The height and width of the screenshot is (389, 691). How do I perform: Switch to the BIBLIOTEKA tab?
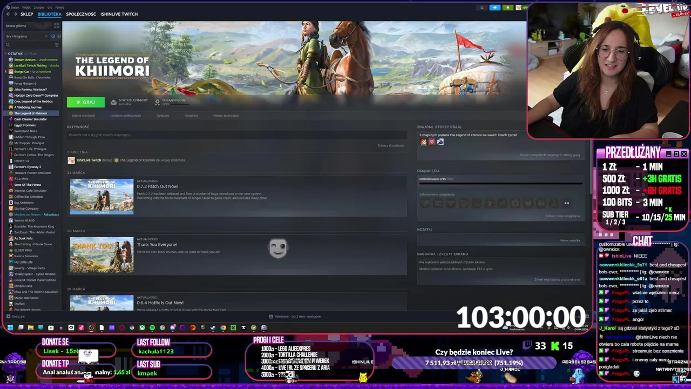(49, 14)
